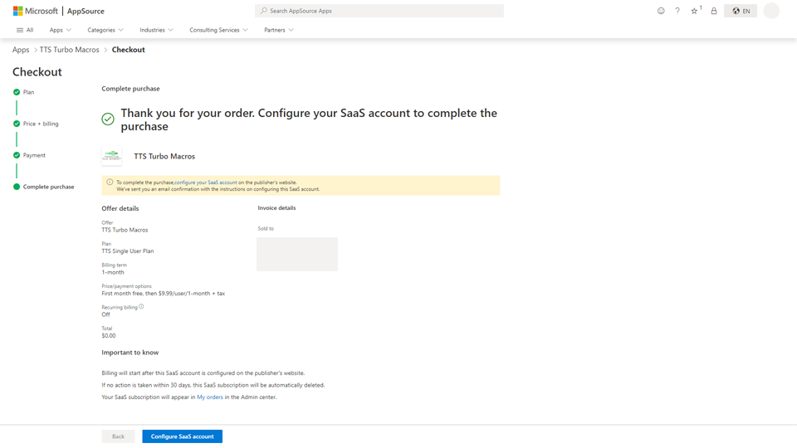Click the AppSource header title

pyautogui.click(x=86, y=11)
